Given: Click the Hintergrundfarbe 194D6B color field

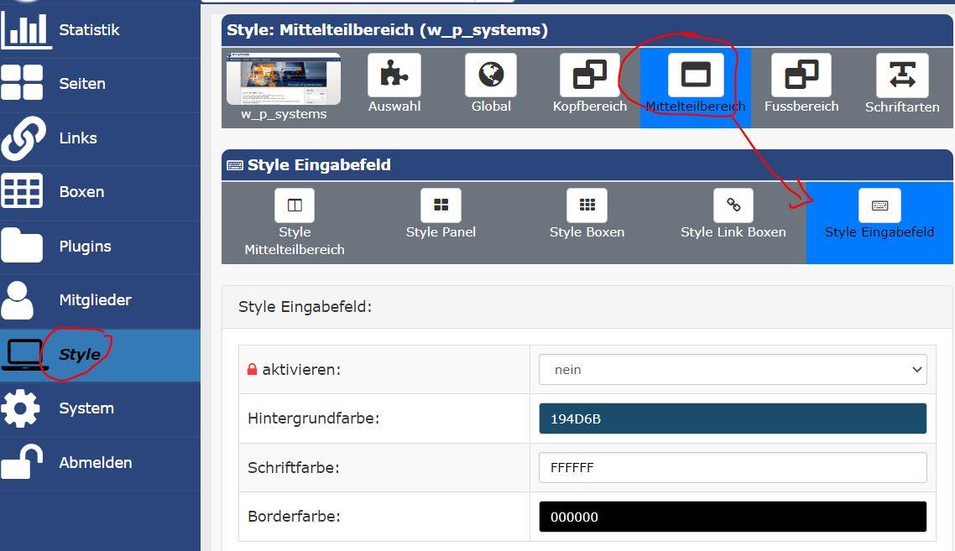Looking at the screenshot, I should click(x=732, y=418).
